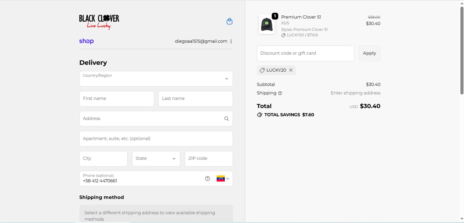Click the Delivery heading
This screenshot has height=223, width=464.
pyautogui.click(x=93, y=63)
